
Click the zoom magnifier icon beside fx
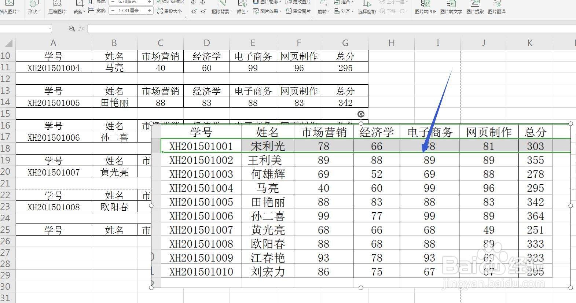[x=72, y=29]
